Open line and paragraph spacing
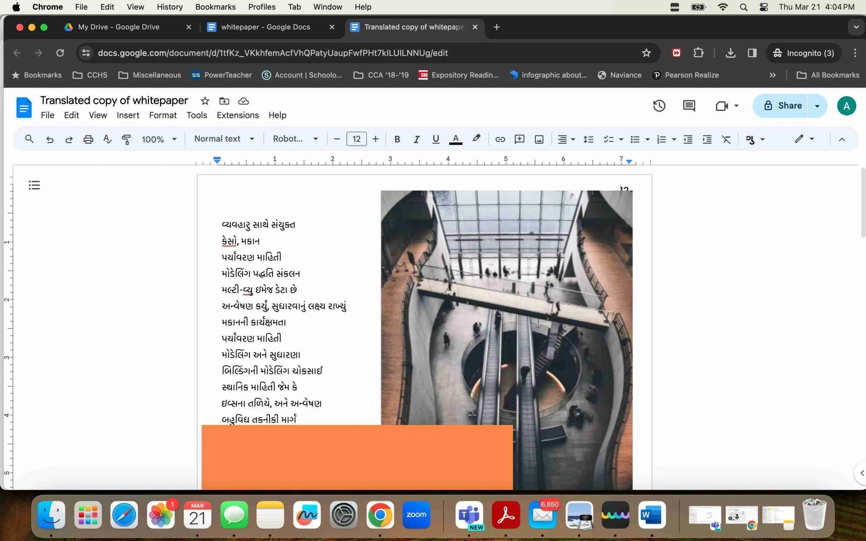This screenshot has width=866, height=541. point(588,139)
